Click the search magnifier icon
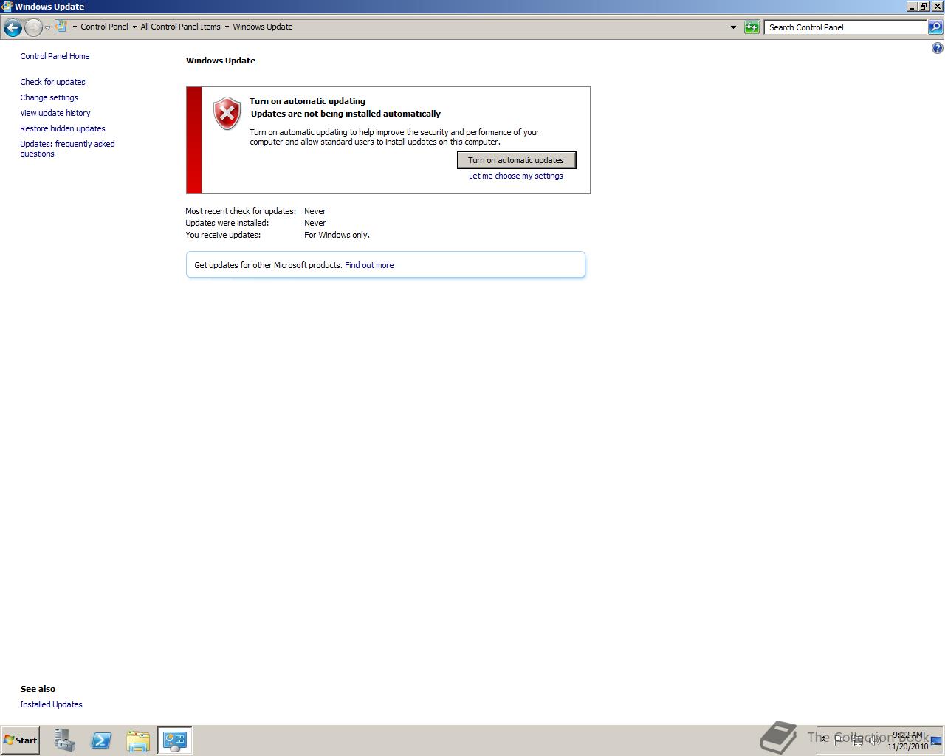Image resolution: width=945 pixels, height=756 pixels. click(935, 27)
